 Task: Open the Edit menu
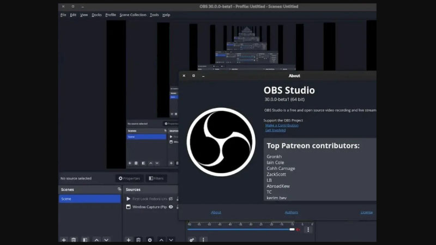[x=73, y=15]
